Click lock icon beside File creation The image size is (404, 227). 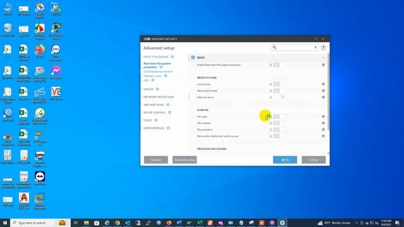coord(271,123)
